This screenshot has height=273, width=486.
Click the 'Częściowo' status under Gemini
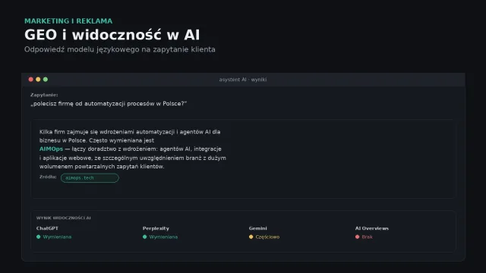267,237
